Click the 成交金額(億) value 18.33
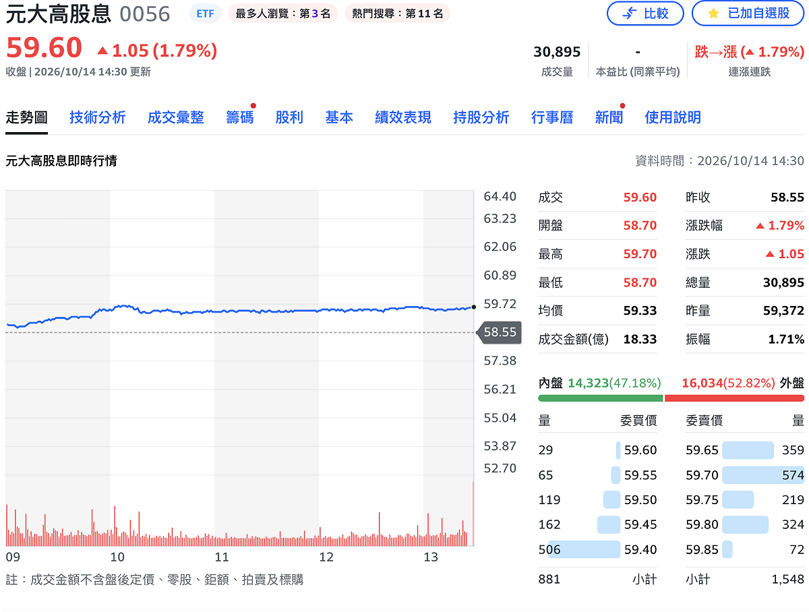 640,339
